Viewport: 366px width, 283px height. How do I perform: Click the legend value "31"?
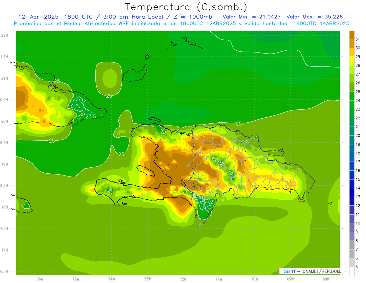(x=358, y=39)
